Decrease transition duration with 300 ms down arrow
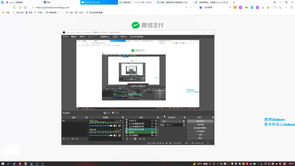This screenshot has width=295, height=166. click(184, 126)
